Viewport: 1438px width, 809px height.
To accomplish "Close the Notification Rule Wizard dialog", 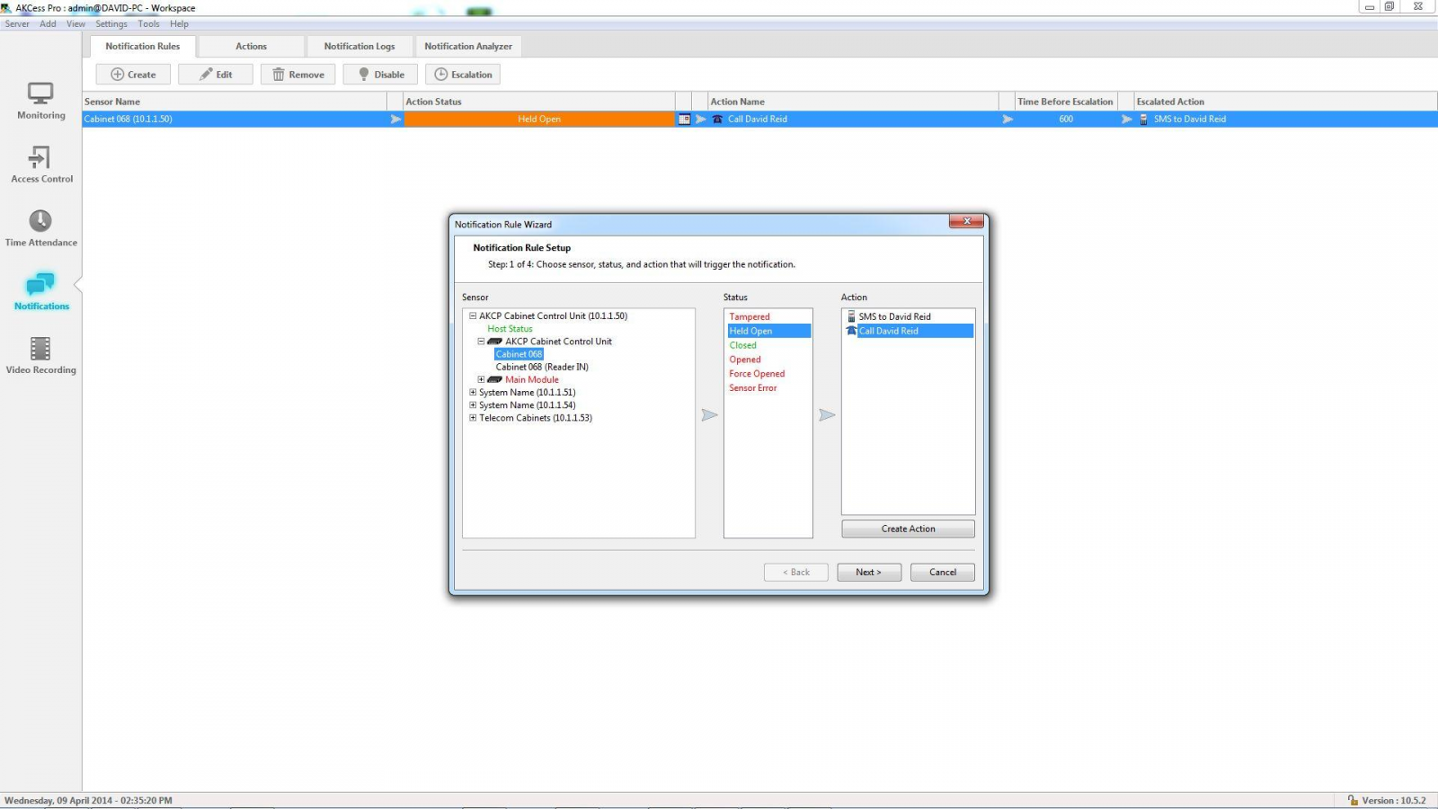I will pyautogui.click(x=966, y=221).
